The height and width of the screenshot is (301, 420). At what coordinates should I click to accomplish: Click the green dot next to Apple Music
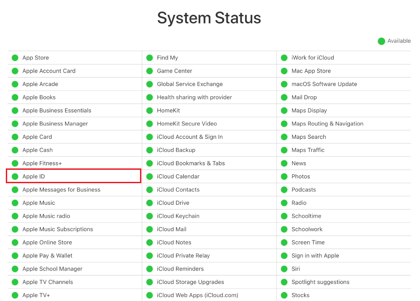(15, 203)
